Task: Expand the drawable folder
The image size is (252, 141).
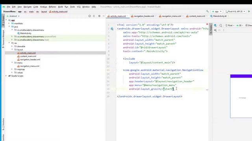Action: click(x=12, y=46)
